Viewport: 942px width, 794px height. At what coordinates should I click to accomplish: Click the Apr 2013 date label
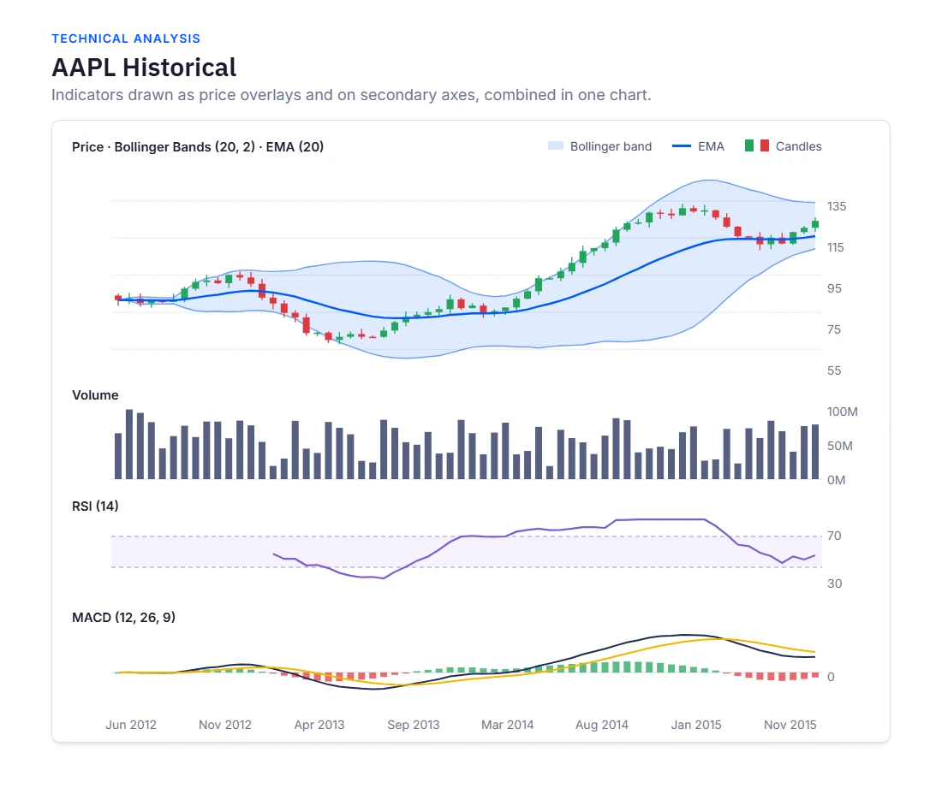(x=319, y=725)
